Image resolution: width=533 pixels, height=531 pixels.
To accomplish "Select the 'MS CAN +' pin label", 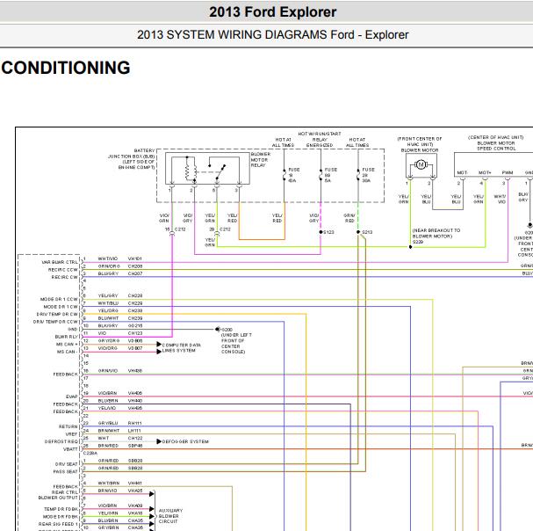I will click(x=67, y=344).
